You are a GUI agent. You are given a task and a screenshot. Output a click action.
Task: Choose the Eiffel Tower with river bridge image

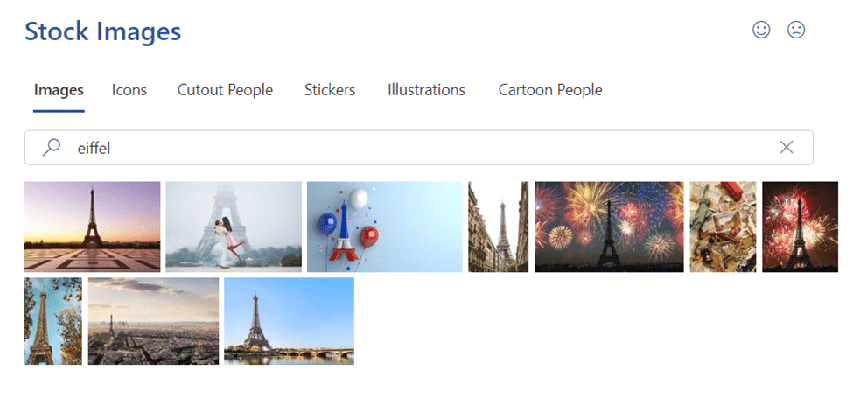click(x=289, y=321)
